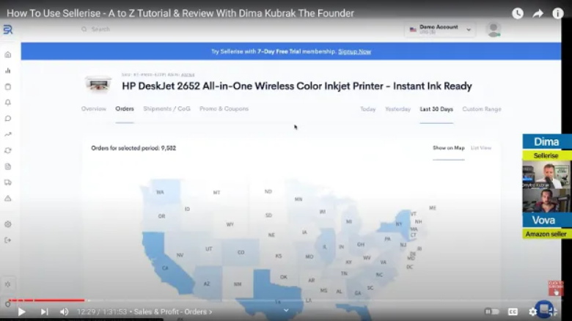
Task: Open the Promo & Coupons tab
Action: (224, 108)
